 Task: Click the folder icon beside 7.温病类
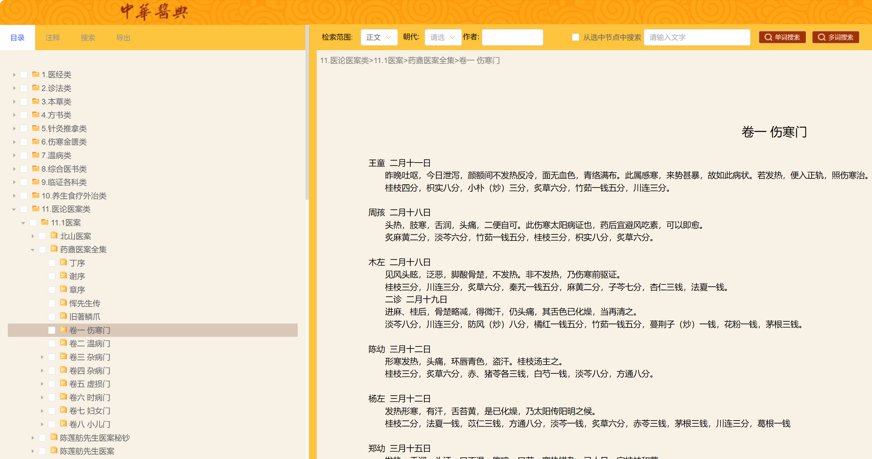coord(36,155)
